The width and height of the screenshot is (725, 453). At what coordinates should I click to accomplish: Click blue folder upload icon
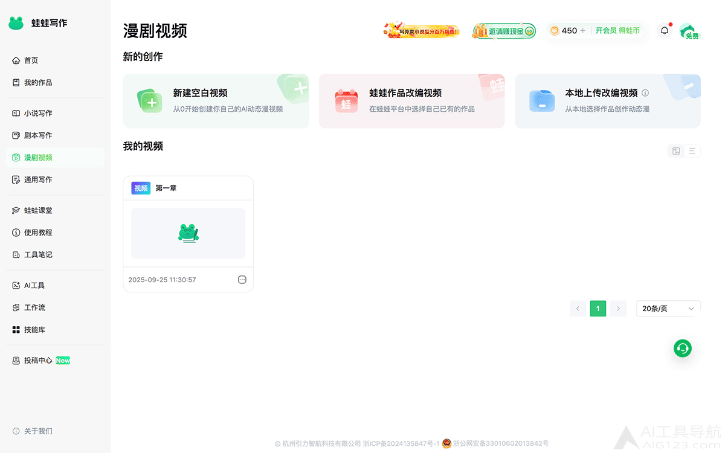coord(542,101)
